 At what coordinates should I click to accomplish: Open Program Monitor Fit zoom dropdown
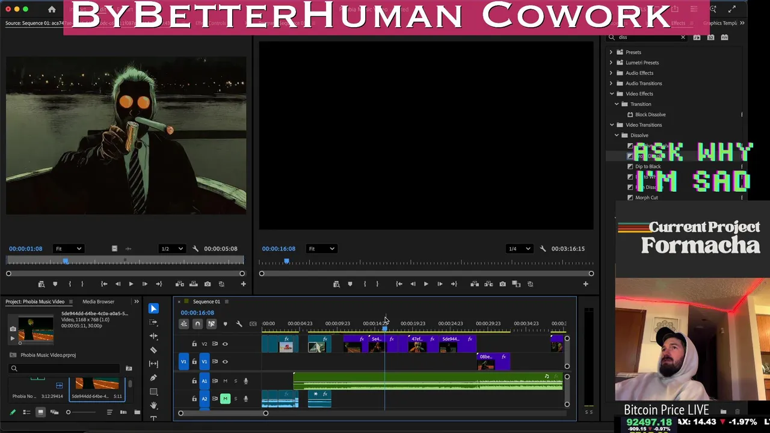click(321, 248)
